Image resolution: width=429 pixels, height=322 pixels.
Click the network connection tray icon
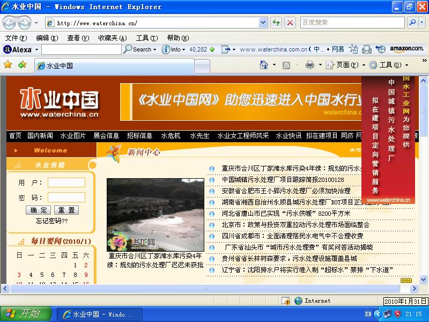click(x=387, y=314)
